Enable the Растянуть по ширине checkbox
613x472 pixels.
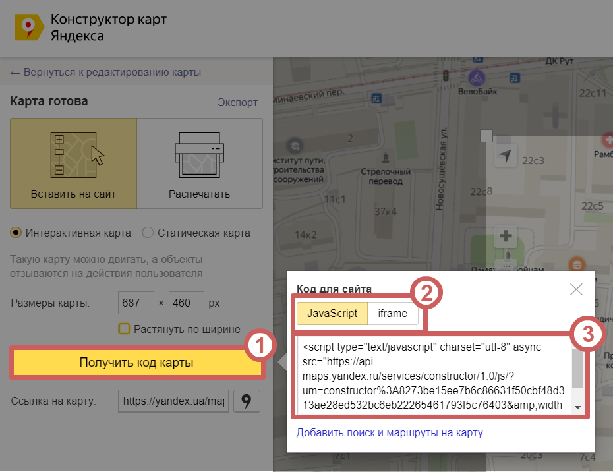(123, 329)
